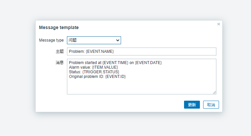Click the Message template dialog title

[x=59, y=27]
